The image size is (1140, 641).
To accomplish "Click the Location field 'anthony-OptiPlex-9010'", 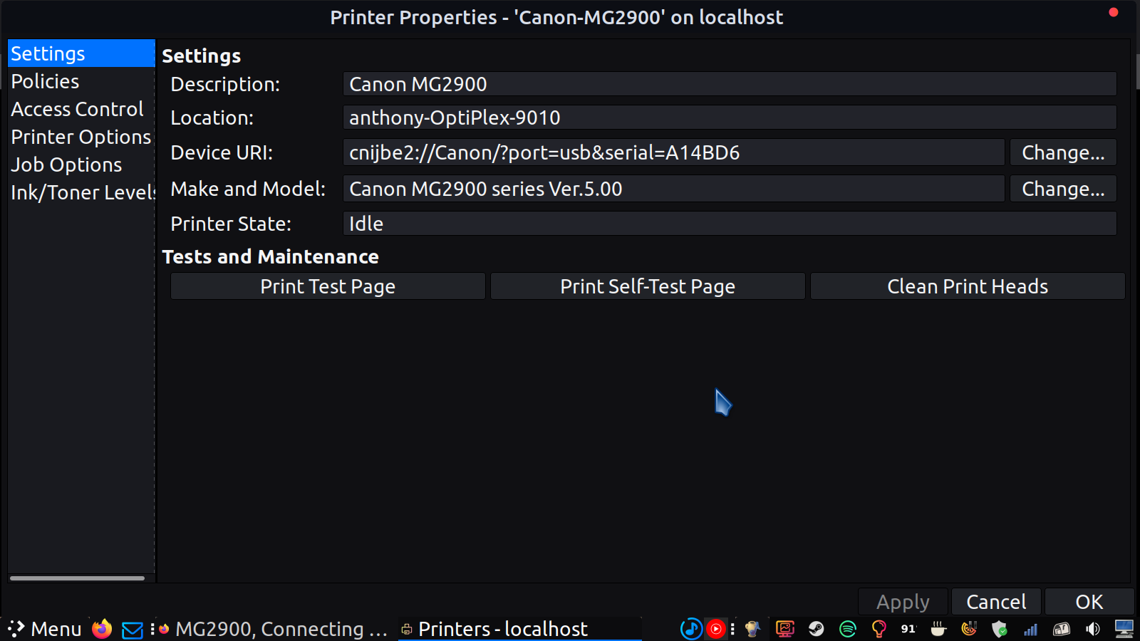I will point(730,118).
